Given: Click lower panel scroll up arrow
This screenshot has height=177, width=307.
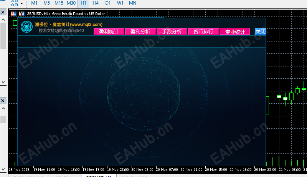Looking at the screenshot, I should pos(3,108).
